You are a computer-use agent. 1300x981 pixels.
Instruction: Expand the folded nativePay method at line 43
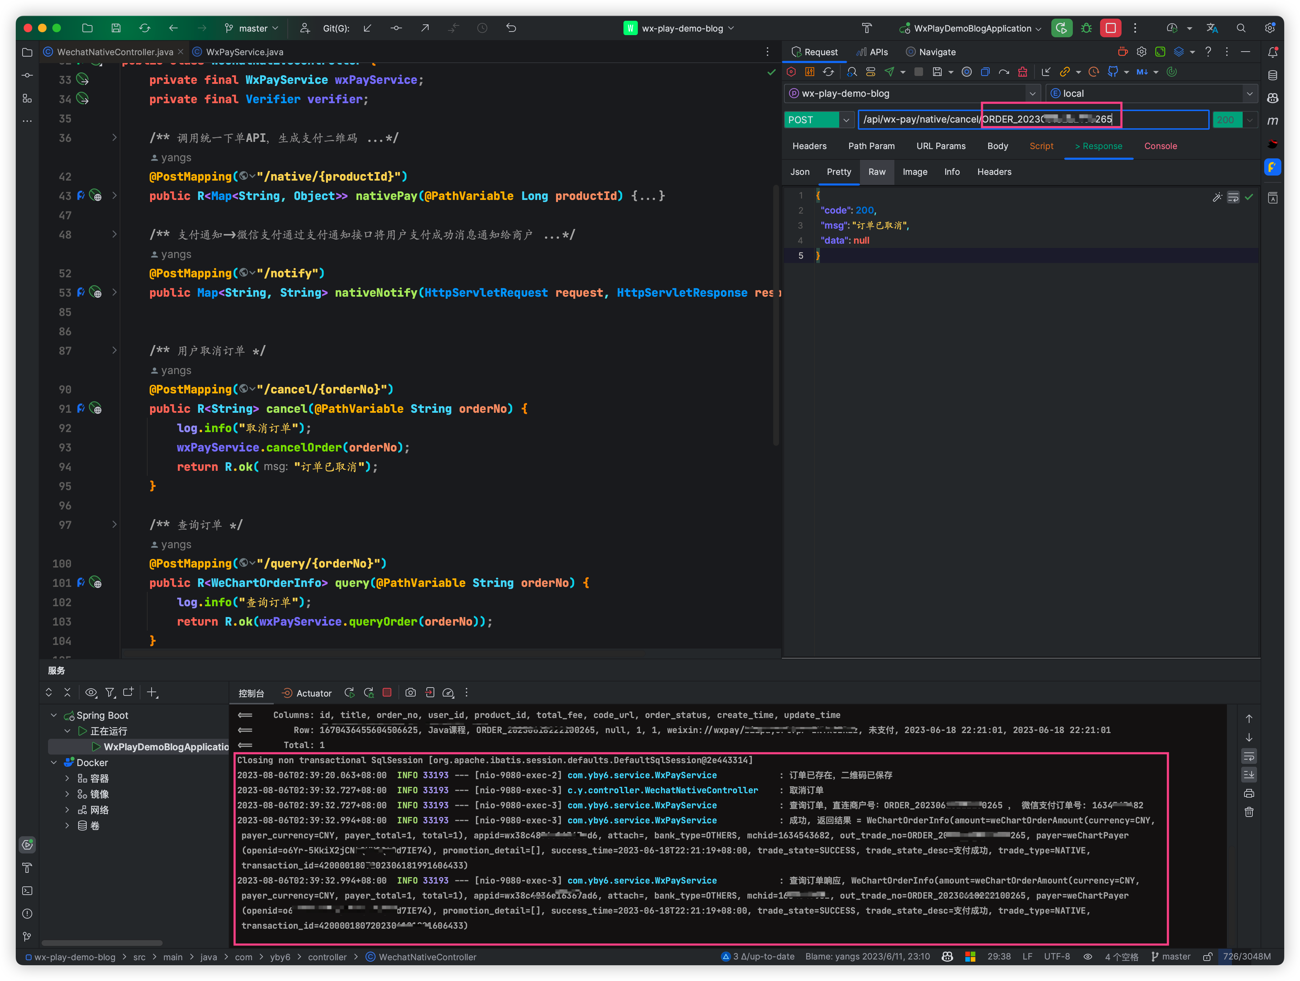[x=115, y=196]
